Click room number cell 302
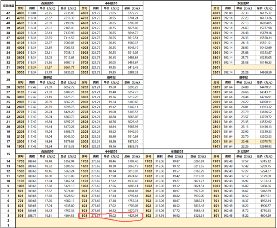The image size is (277, 228). click(x=148, y=216)
